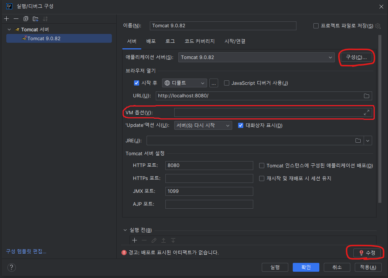Open the 'Update' action dropdown
The width and height of the screenshot is (388, 278).
coord(203,125)
